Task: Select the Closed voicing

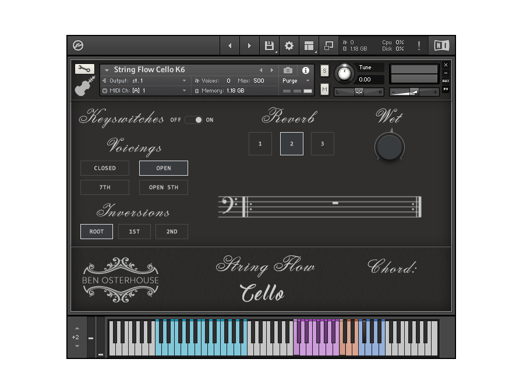Action: tap(105, 168)
